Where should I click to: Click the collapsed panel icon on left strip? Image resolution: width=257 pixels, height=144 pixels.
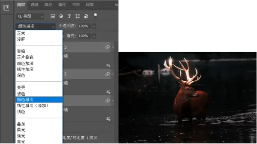click(6, 8)
